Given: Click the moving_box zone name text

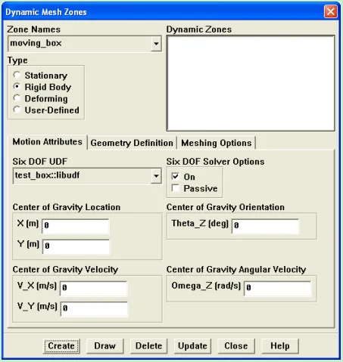Looking at the screenshot, I should (36, 43).
